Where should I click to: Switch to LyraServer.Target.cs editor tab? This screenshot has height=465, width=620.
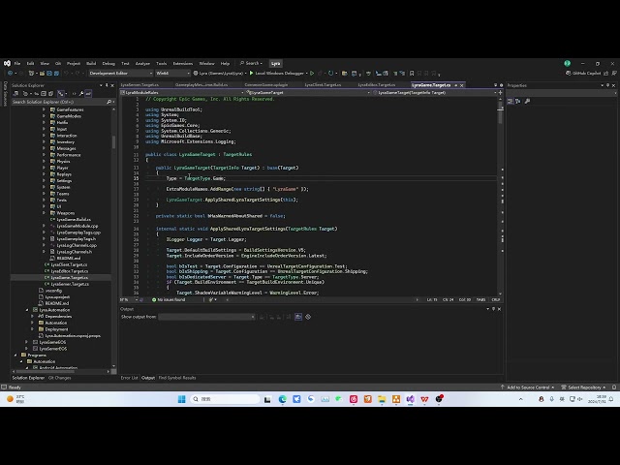coord(139,85)
